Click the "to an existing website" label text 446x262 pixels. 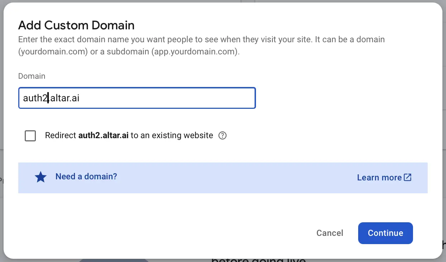pos(172,136)
